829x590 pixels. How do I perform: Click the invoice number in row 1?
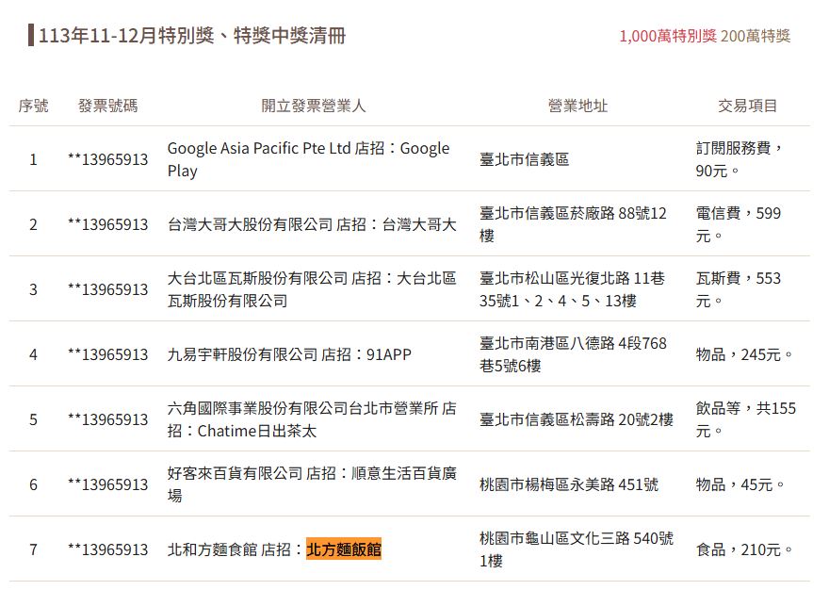click(x=107, y=159)
